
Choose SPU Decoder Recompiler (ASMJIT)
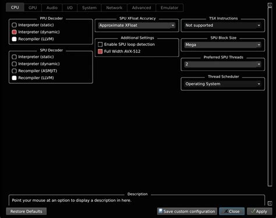pos(34,71)
